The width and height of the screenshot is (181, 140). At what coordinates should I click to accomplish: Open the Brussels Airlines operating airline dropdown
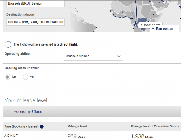(93, 56)
